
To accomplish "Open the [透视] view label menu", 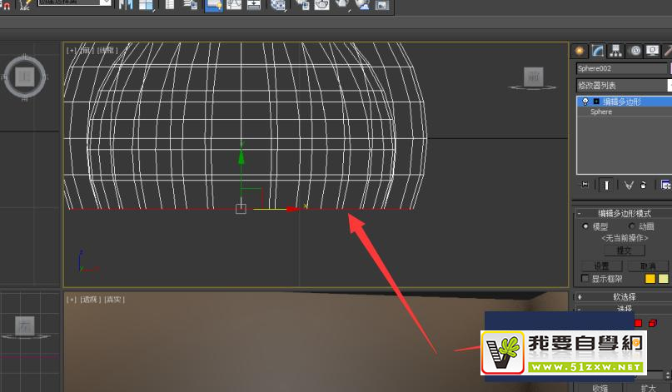I will [x=91, y=300].
